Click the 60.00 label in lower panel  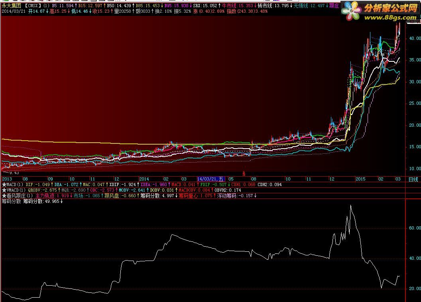click(x=415, y=228)
